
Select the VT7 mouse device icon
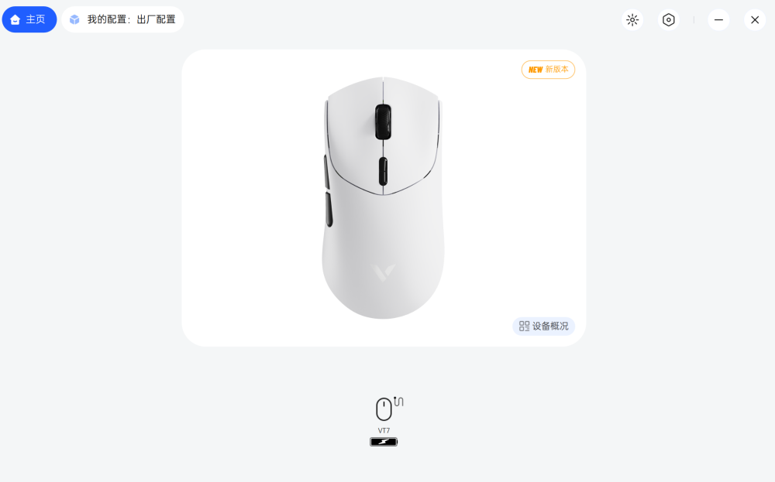click(x=384, y=409)
